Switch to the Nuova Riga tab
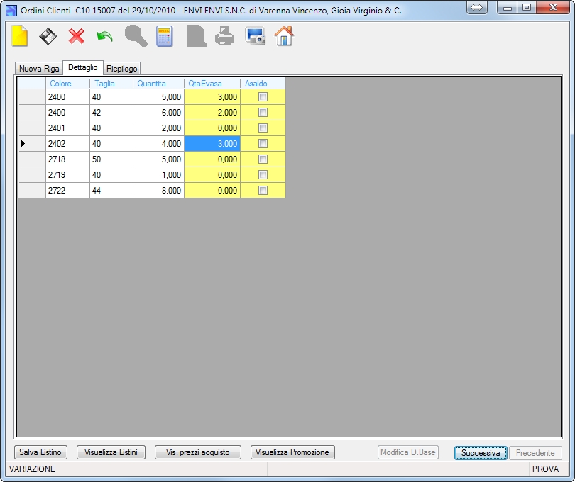This screenshot has width=575, height=482. point(39,69)
